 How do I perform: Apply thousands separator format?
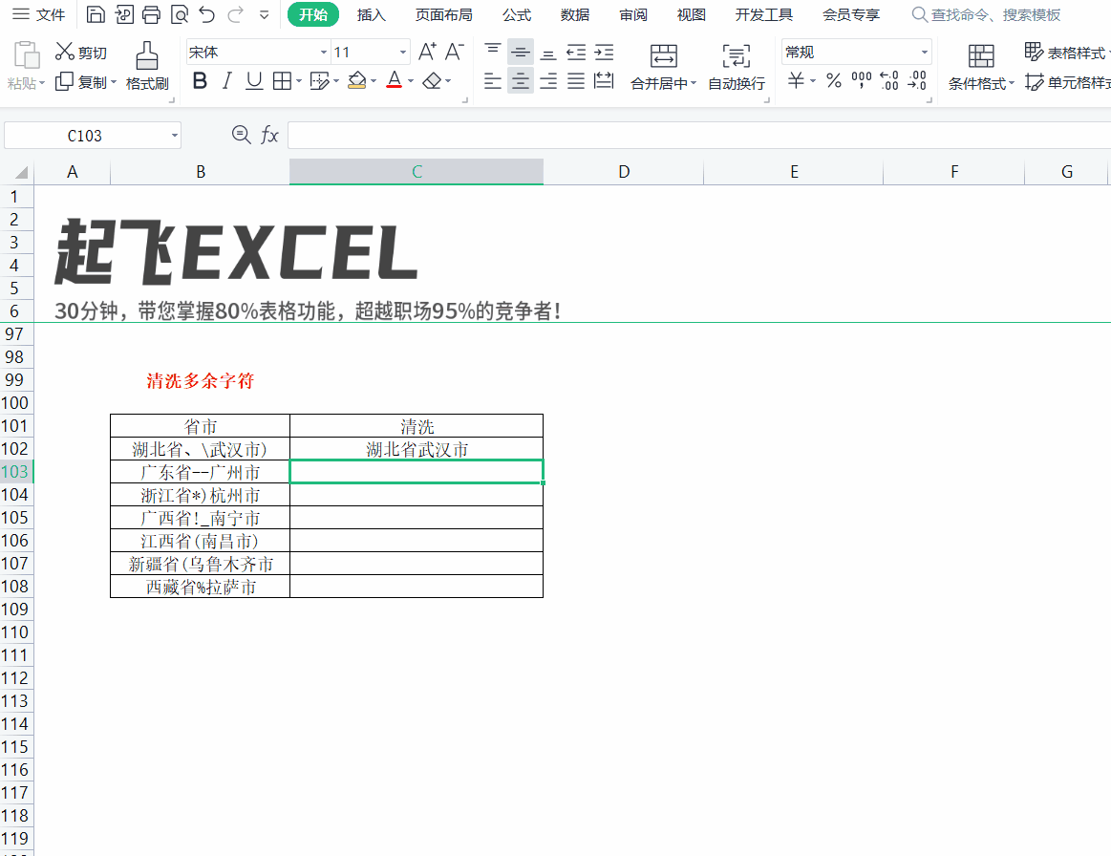[862, 81]
